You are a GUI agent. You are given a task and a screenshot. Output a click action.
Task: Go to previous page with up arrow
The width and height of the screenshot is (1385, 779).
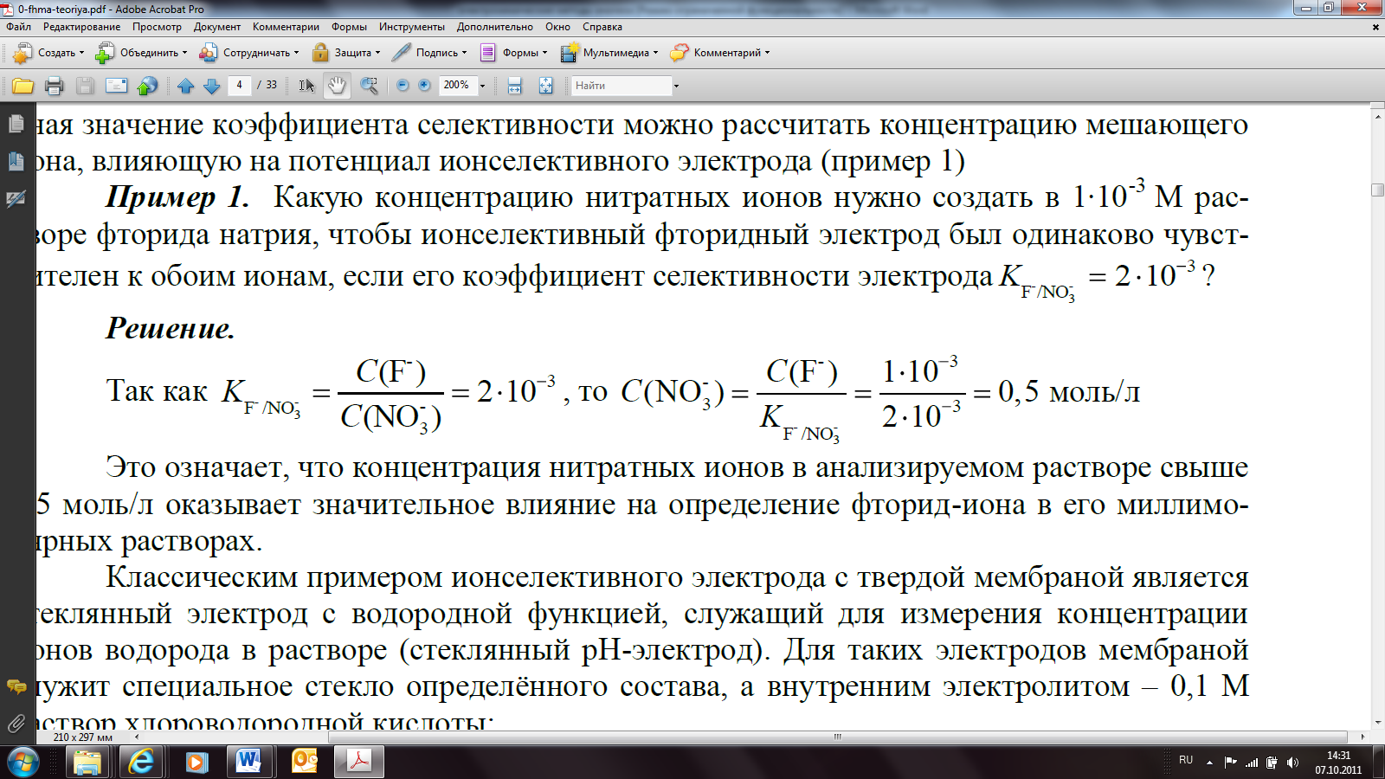185,86
